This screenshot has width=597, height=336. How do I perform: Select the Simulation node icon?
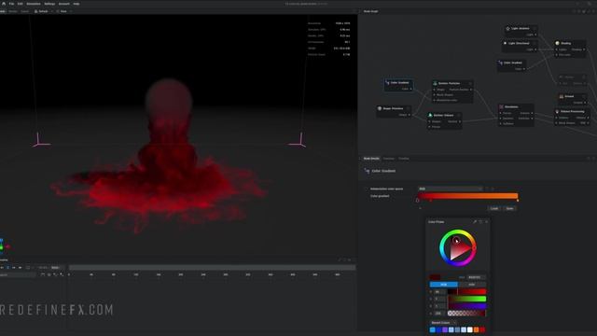[x=502, y=107]
